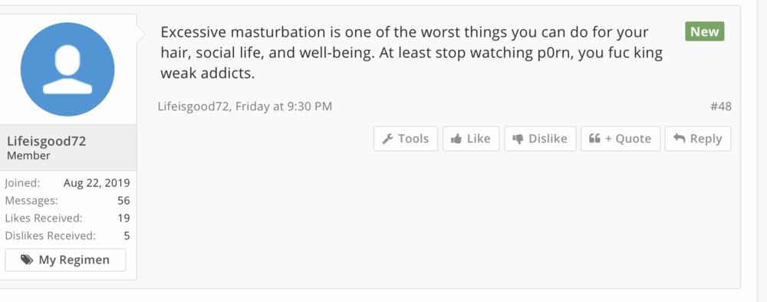Click the green New badge
Screen dimensions: 767x302
(x=704, y=31)
